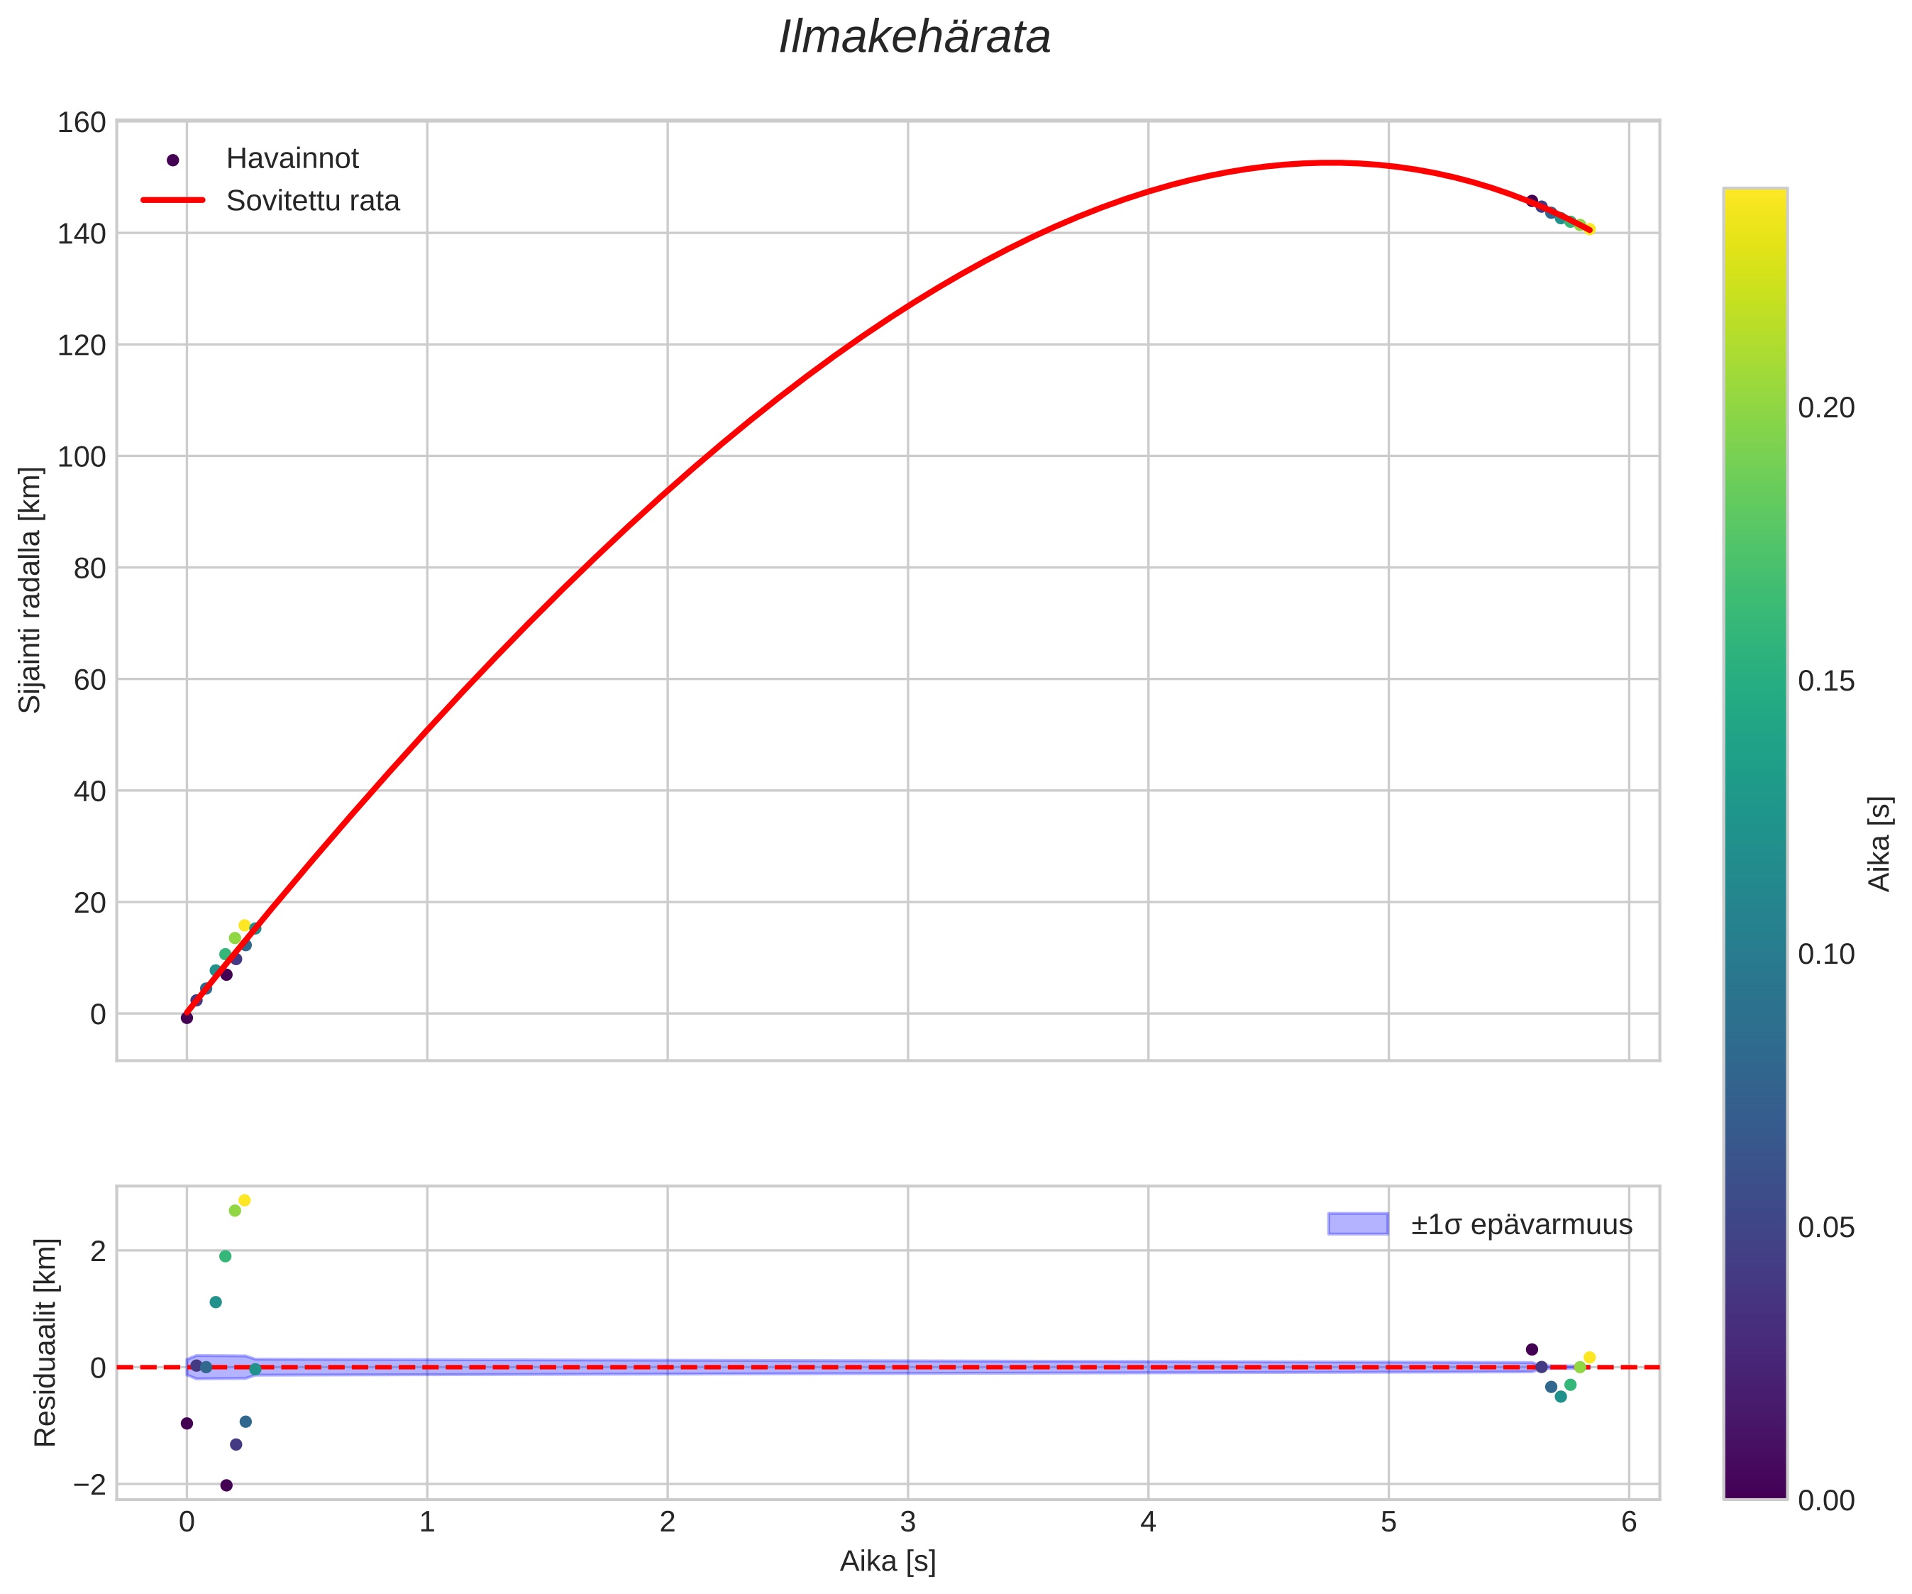Click the 0.15 colorbar tick label

pyautogui.click(x=1825, y=681)
